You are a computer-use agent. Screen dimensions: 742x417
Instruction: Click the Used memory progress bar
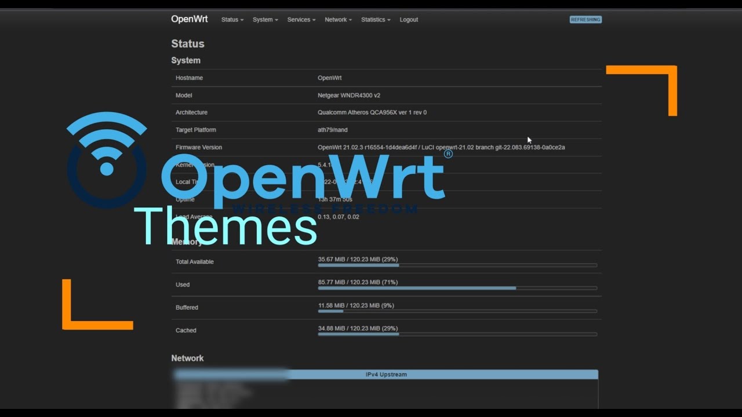click(x=457, y=288)
